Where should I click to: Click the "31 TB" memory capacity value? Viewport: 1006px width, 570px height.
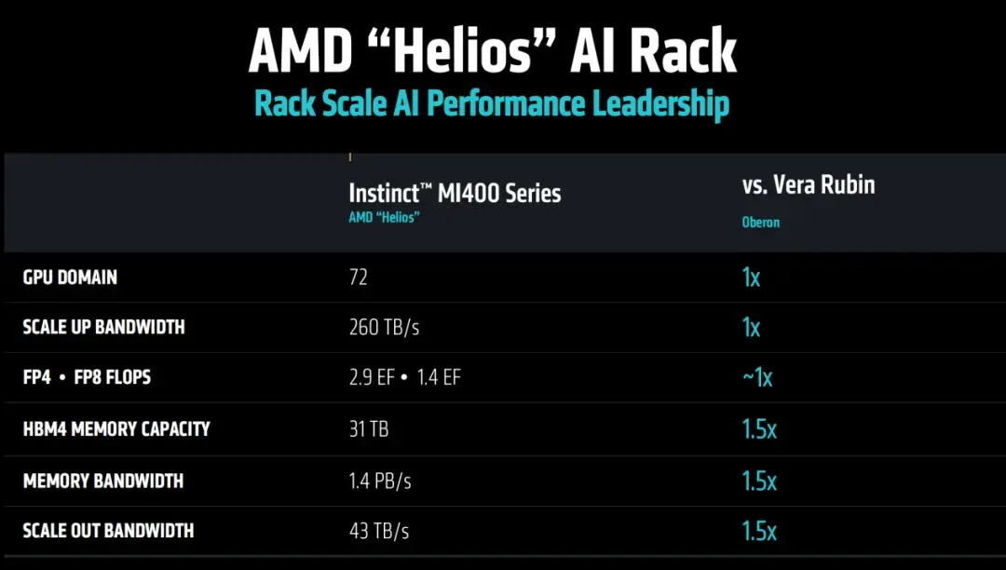(370, 428)
